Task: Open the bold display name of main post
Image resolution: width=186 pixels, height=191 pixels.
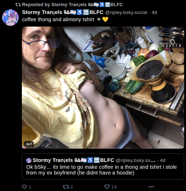Action: (x=63, y=12)
